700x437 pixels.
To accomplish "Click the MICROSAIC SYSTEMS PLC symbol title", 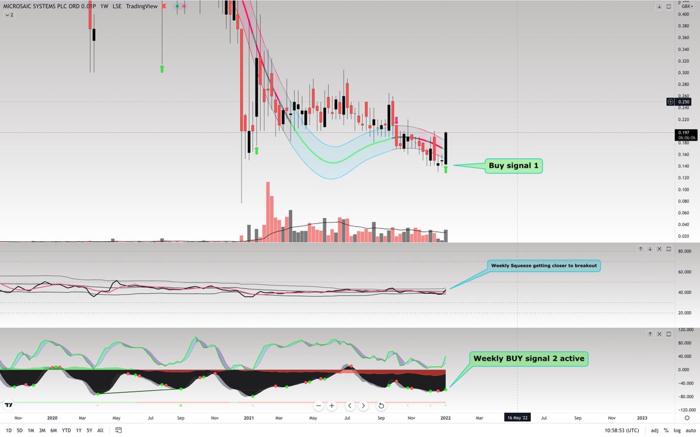I will [48, 6].
